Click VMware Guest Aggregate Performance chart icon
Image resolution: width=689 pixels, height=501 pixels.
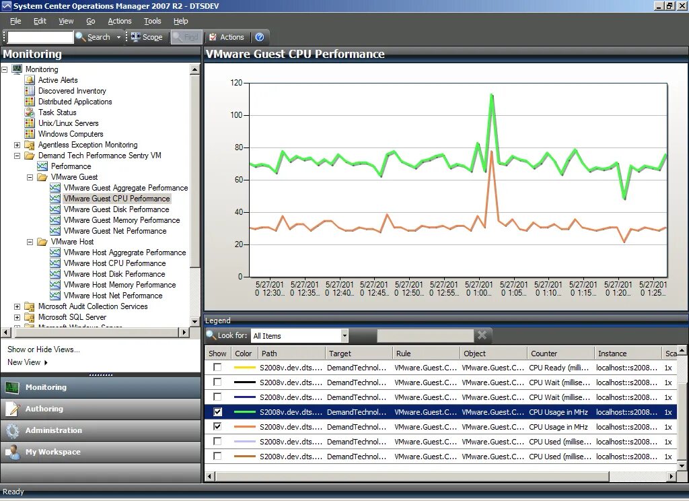click(x=55, y=188)
